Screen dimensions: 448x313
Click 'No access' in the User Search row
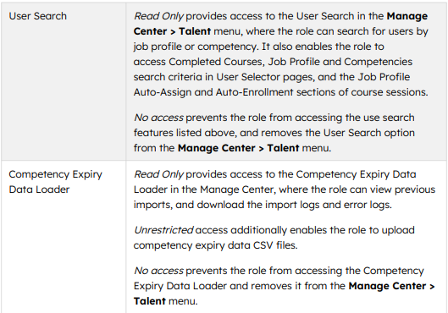[158, 118]
